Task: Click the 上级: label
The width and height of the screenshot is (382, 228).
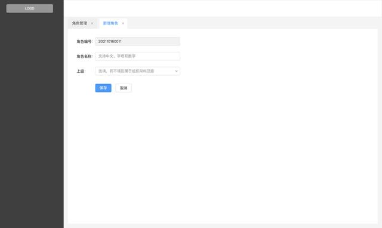Action: tap(81, 71)
